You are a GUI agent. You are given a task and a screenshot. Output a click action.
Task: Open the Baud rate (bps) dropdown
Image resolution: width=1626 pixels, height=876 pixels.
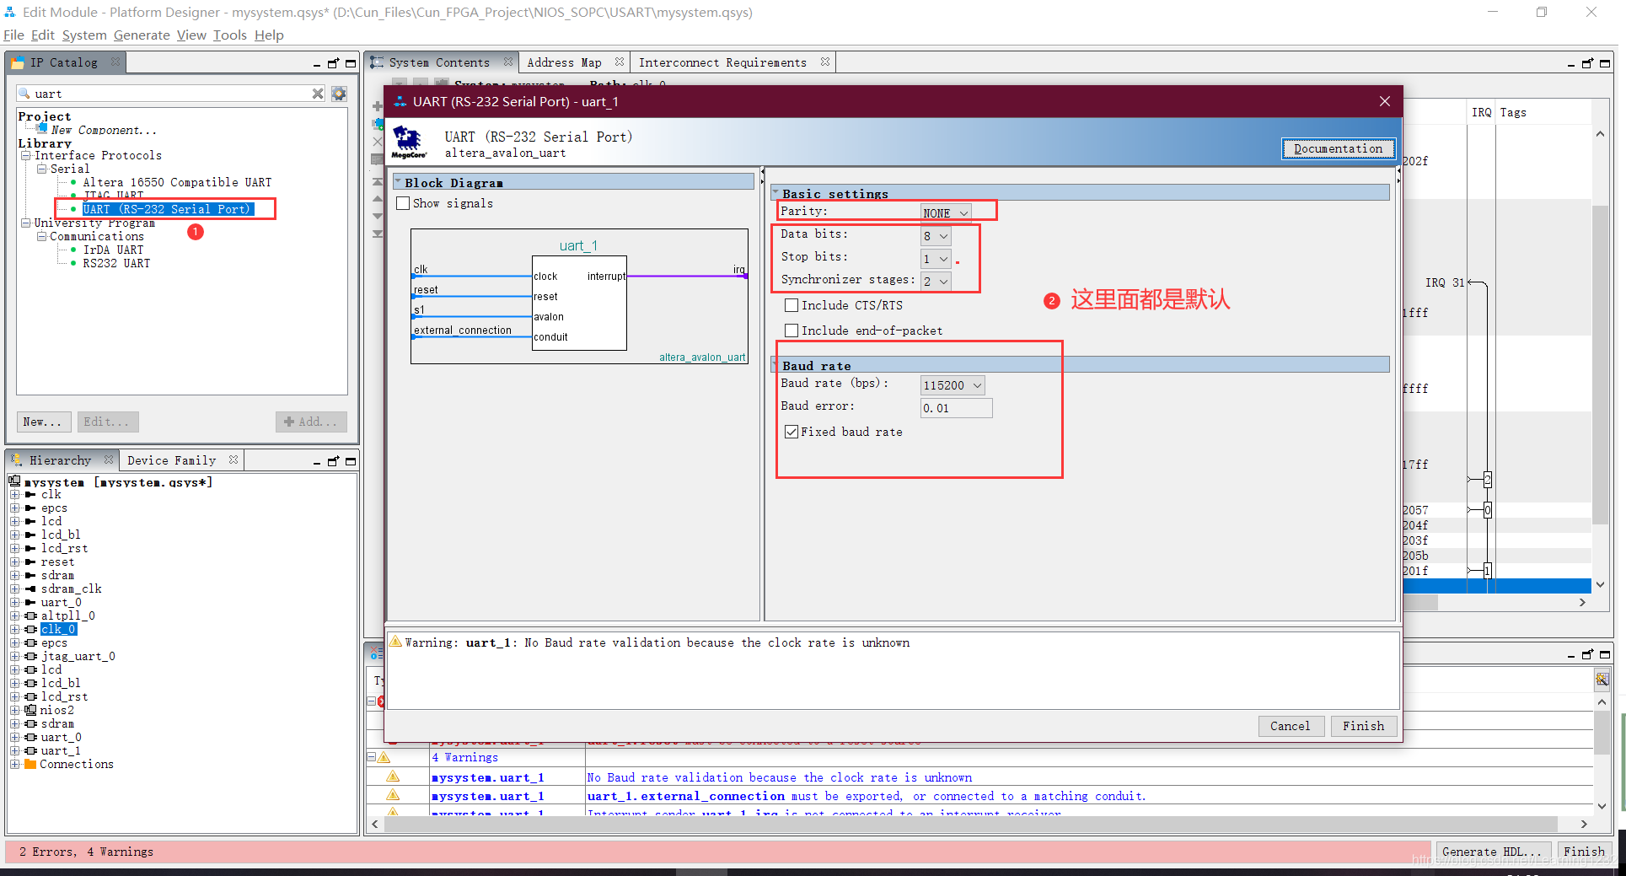click(x=953, y=385)
